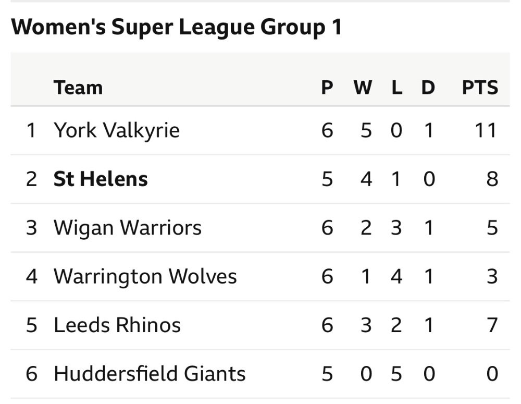Screen dimensions: 521x404
Task: Click Wigan Warriors' 5 points value
Action: pos(492,228)
